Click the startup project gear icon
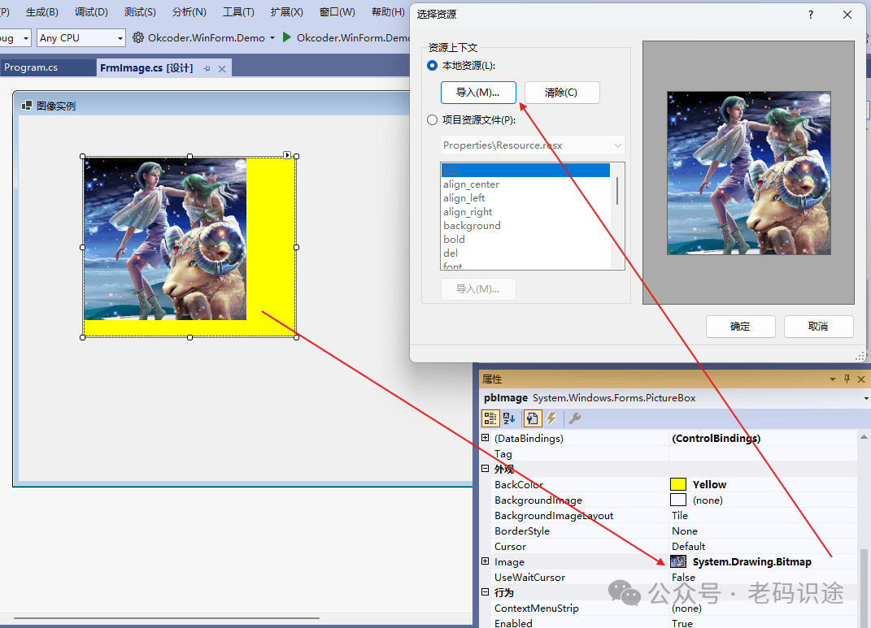This screenshot has width=871, height=628. click(137, 37)
